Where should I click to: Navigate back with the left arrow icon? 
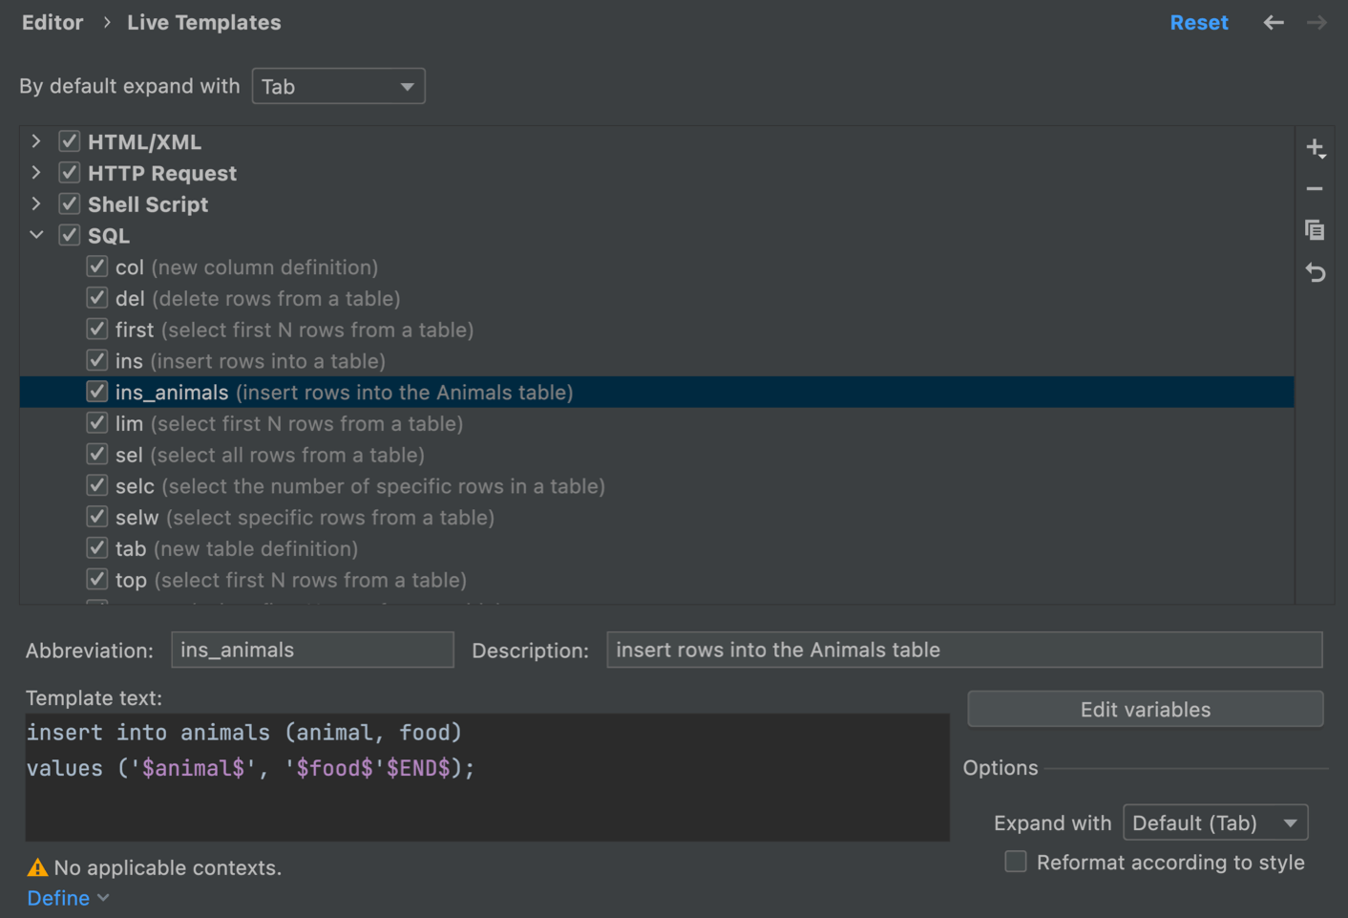1274,22
